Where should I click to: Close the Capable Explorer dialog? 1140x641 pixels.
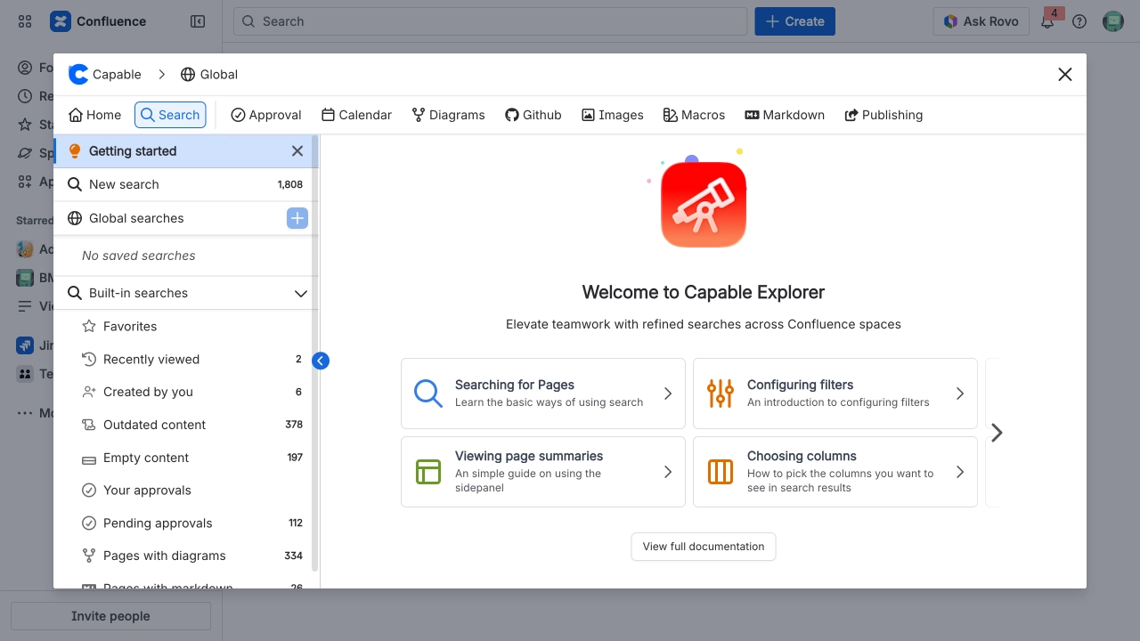pyautogui.click(x=1065, y=75)
